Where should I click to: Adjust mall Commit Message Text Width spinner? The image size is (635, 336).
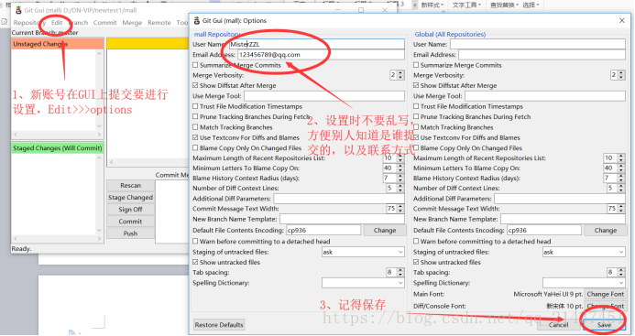click(395, 209)
